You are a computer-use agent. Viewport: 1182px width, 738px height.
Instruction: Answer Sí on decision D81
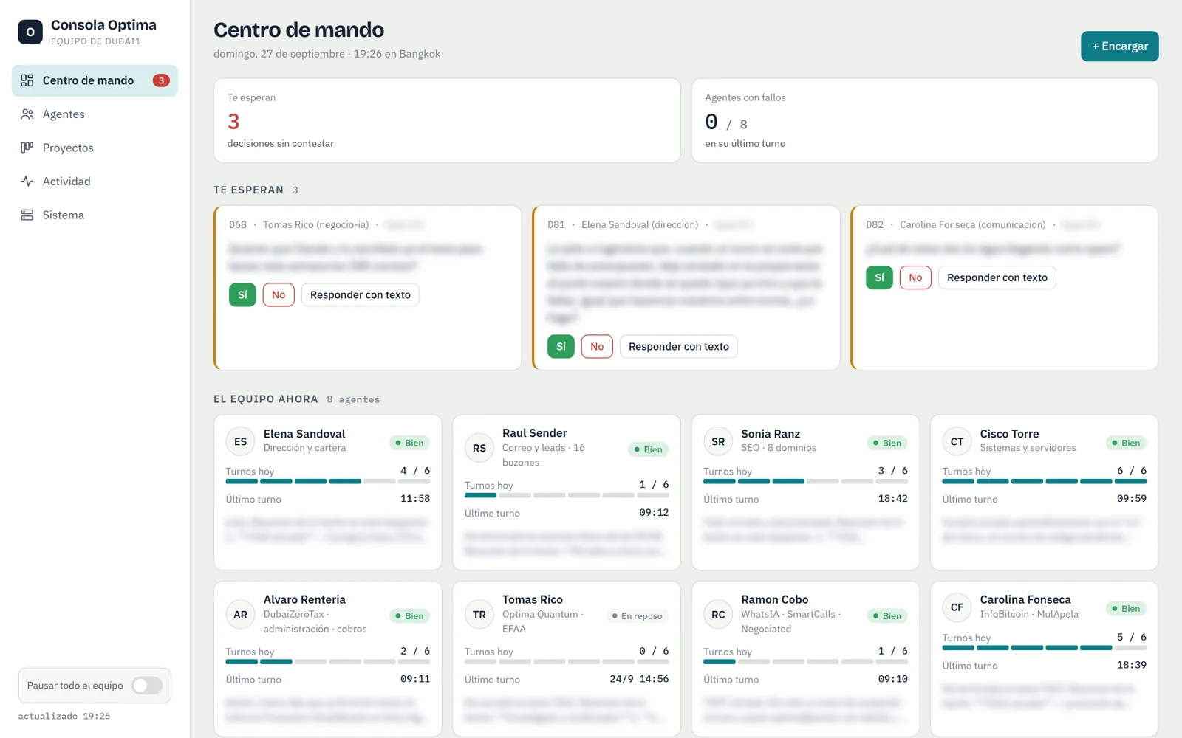(x=561, y=346)
